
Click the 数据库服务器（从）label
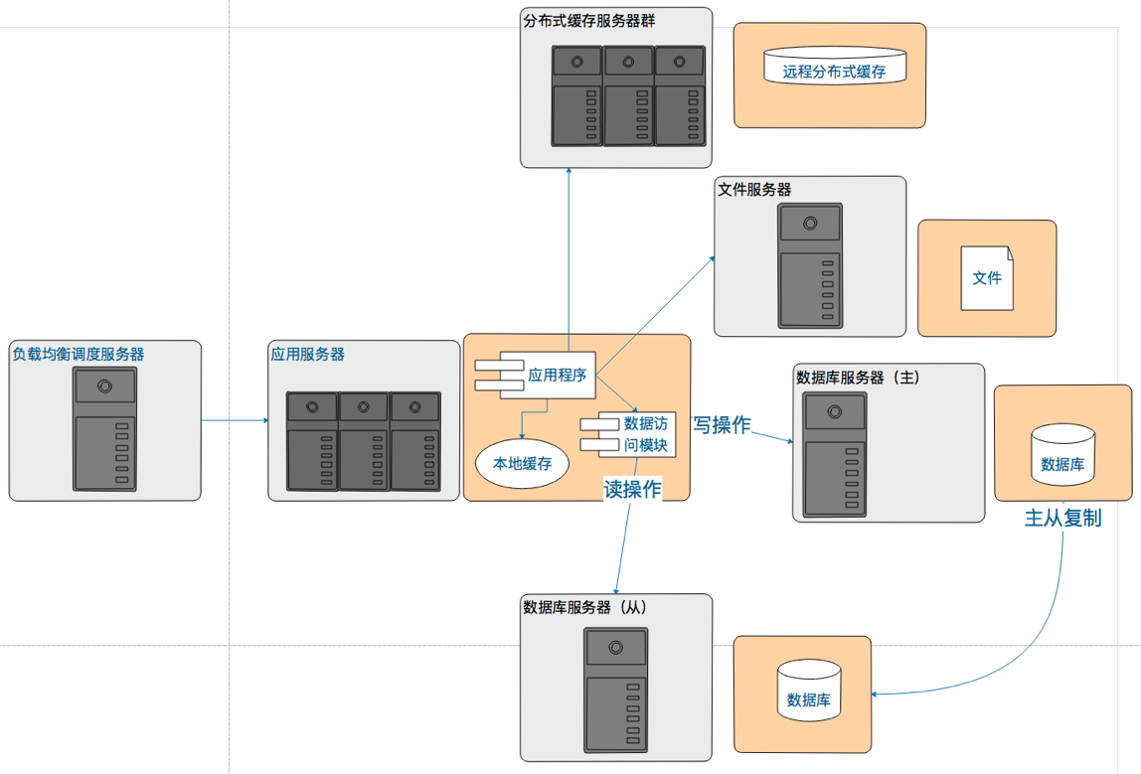585,607
